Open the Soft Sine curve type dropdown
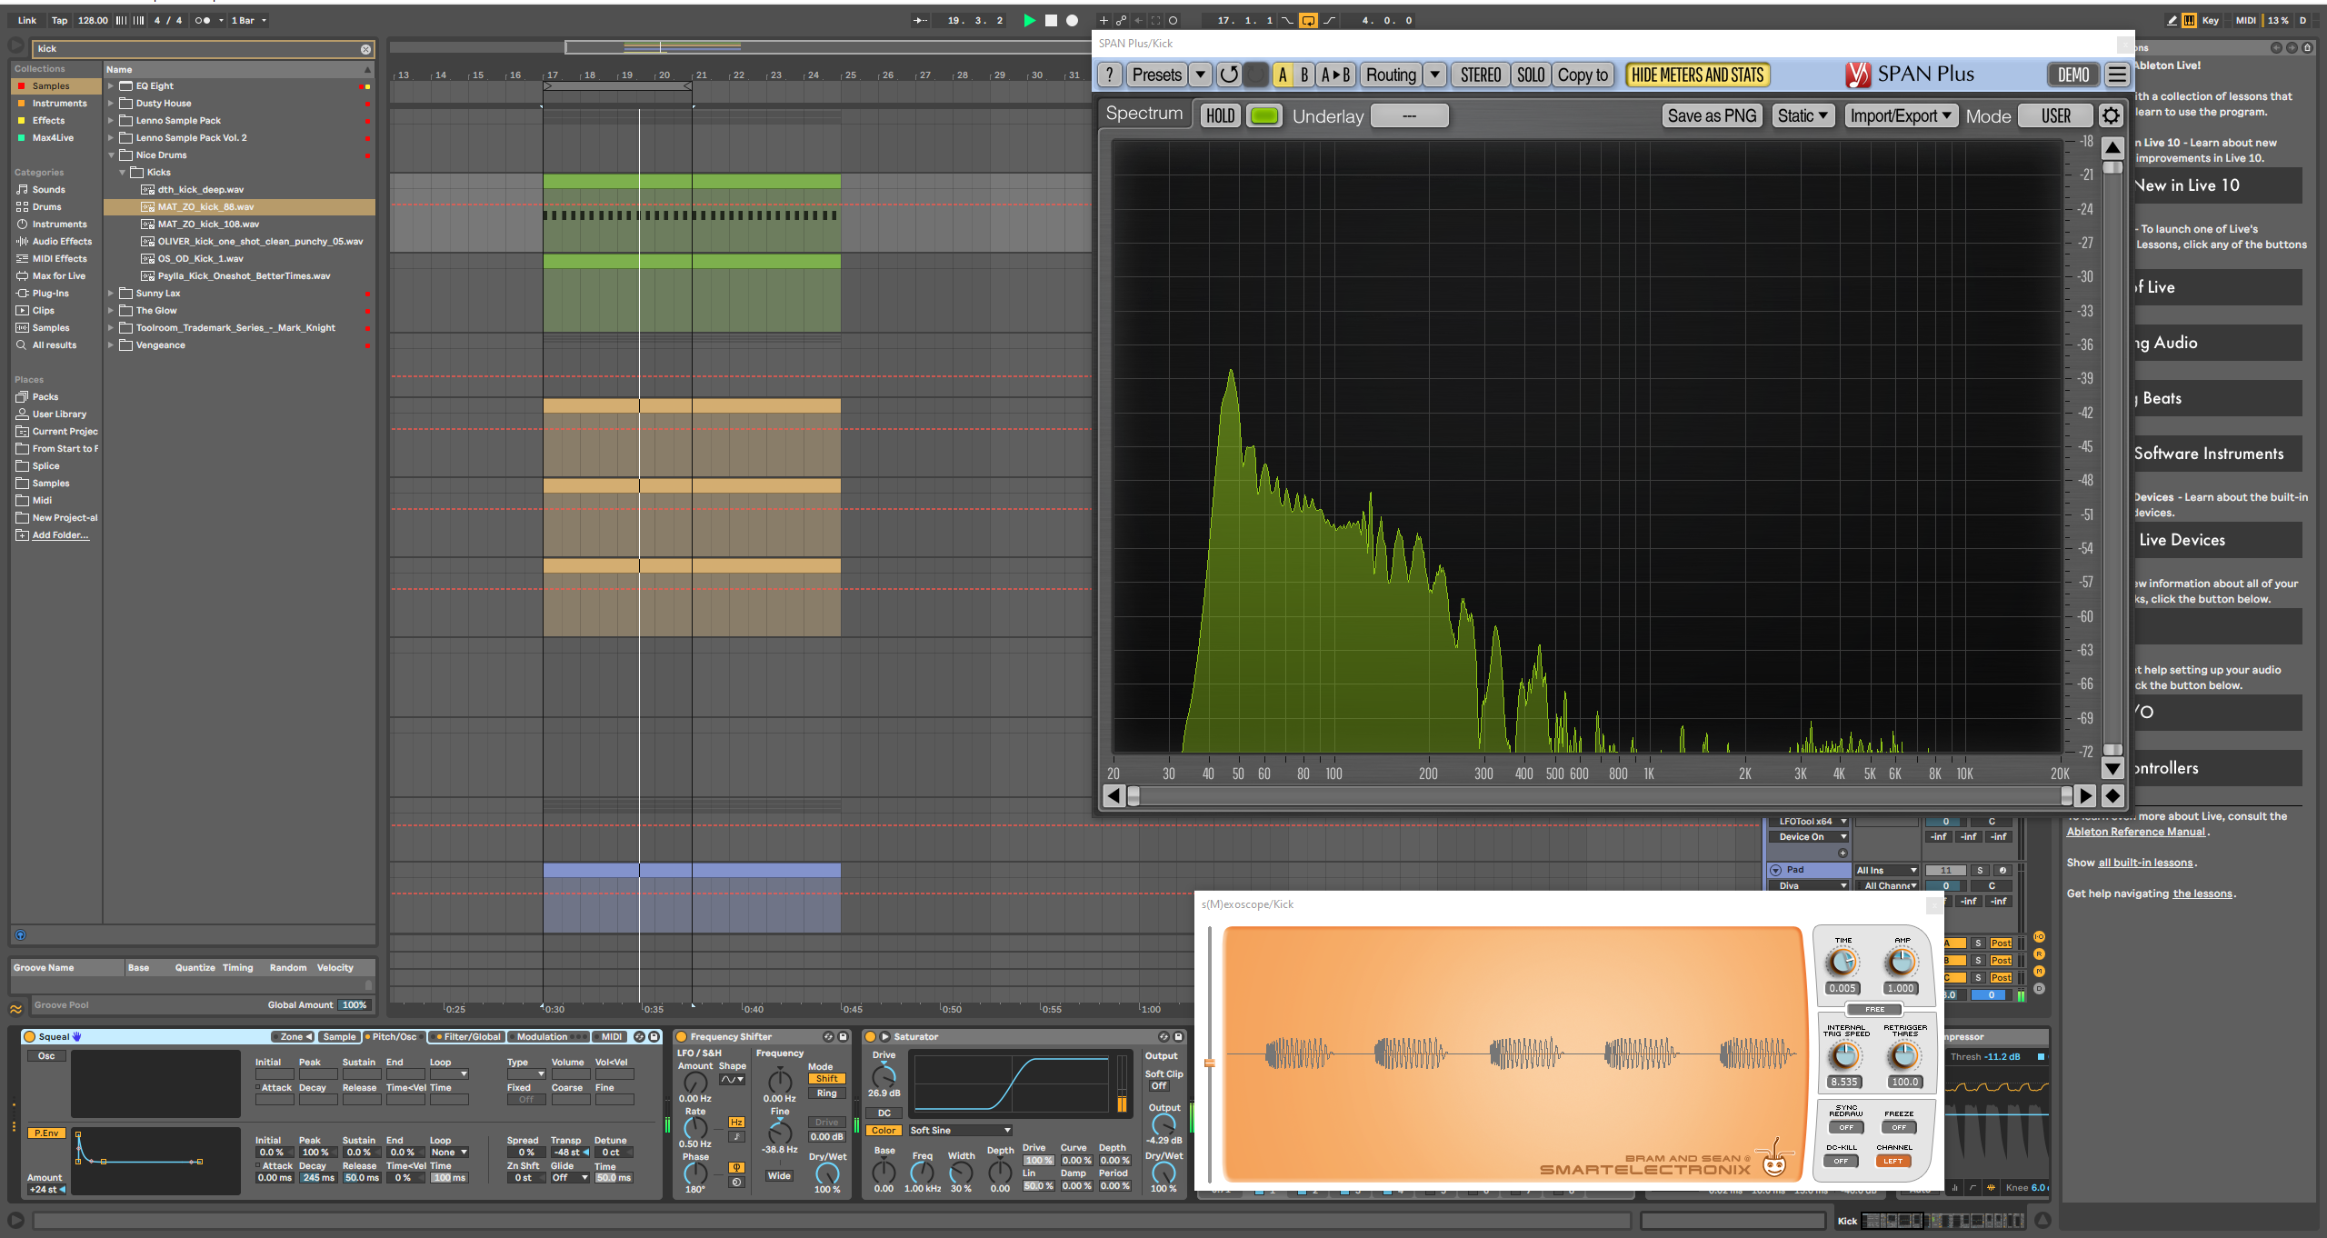Screen dimensions: 2327x1238 click(x=960, y=1130)
